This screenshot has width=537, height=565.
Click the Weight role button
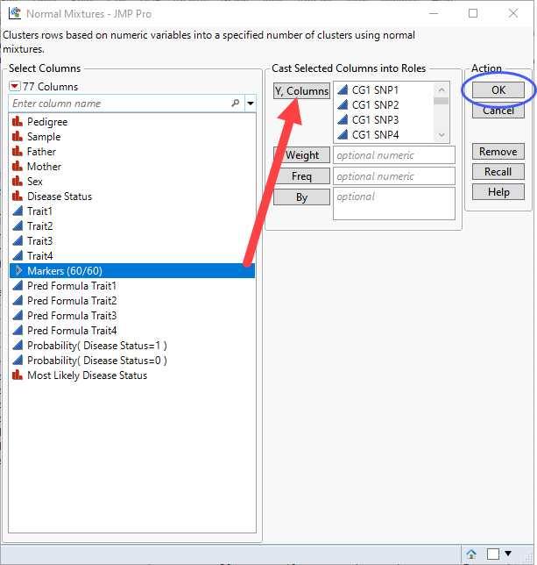(x=301, y=155)
